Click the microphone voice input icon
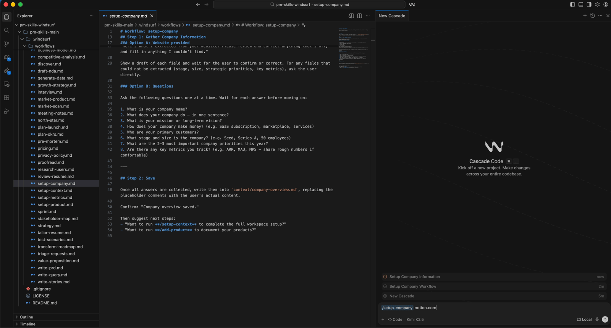This screenshot has width=611, height=328. (x=597, y=319)
